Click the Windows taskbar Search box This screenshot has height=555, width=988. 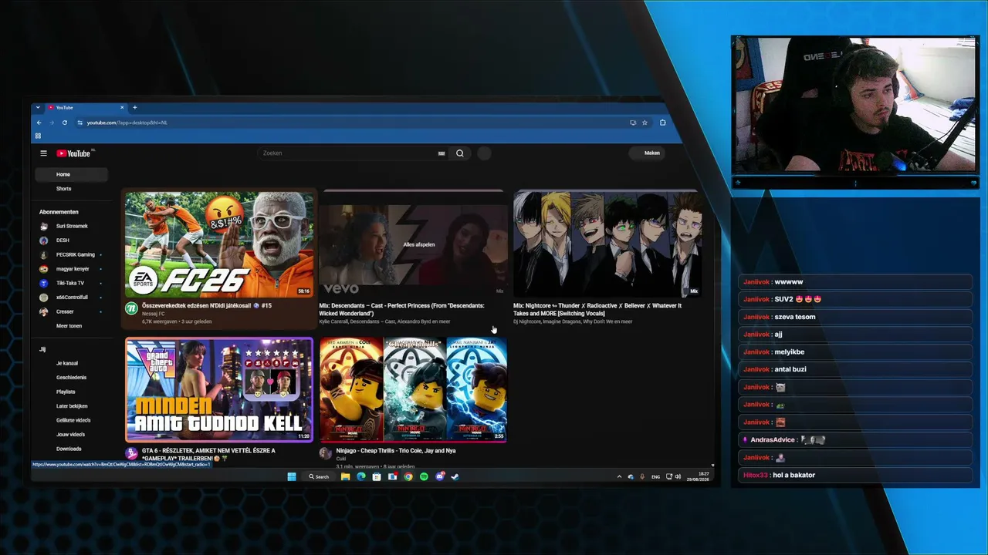319,476
